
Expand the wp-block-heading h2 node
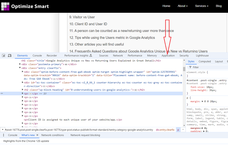pos(23,89)
